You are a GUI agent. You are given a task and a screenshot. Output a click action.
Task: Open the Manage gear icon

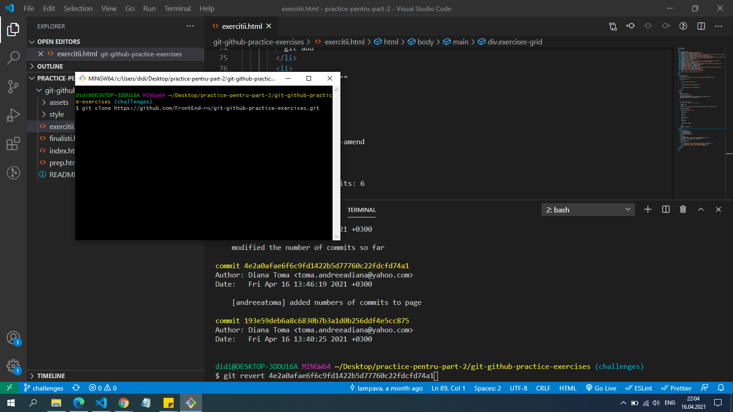(x=13, y=366)
